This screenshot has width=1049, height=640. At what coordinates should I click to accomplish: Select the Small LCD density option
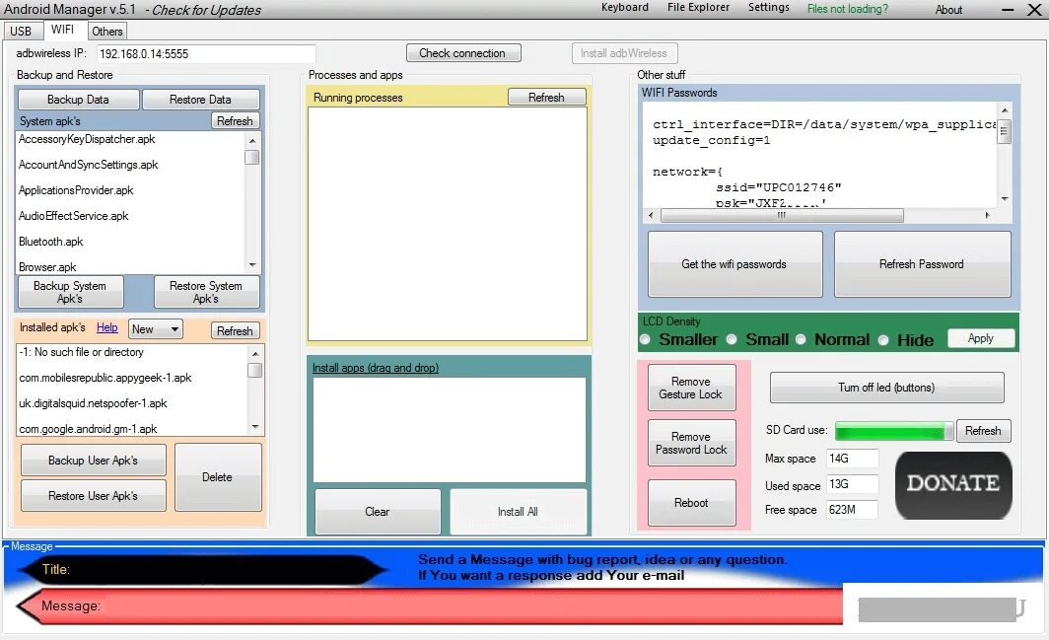(732, 340)
